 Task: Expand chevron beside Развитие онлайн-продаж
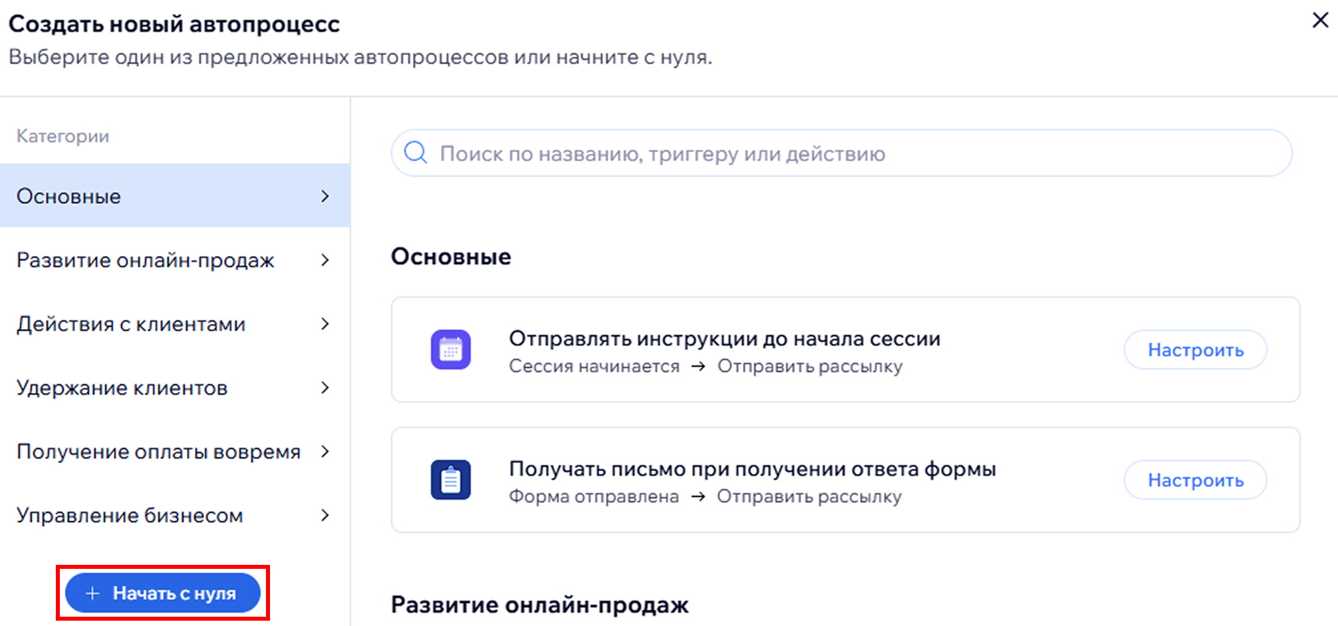click(x=325, y=260)
